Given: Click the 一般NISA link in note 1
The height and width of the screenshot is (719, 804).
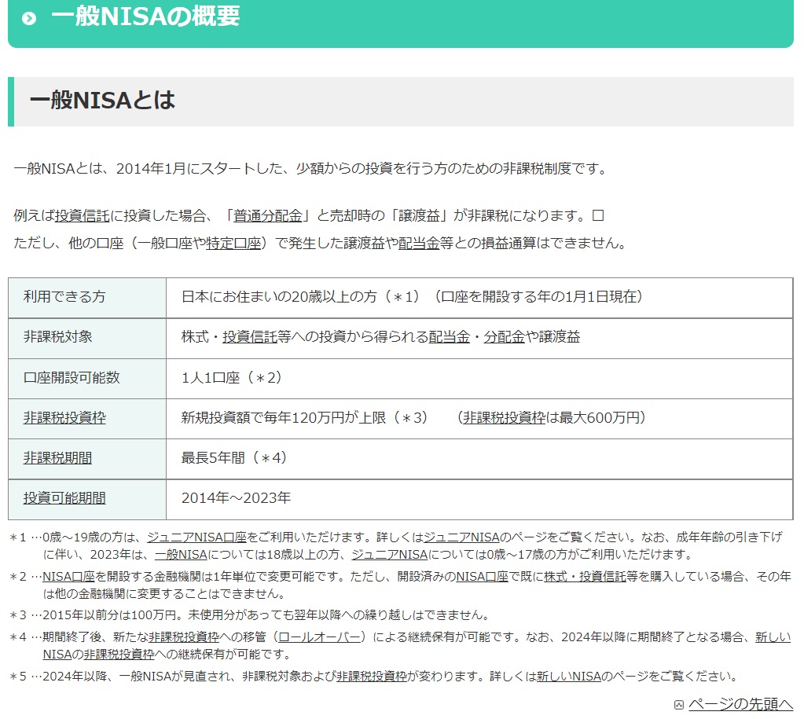Looking at the screenshot, I should point(181,555).
